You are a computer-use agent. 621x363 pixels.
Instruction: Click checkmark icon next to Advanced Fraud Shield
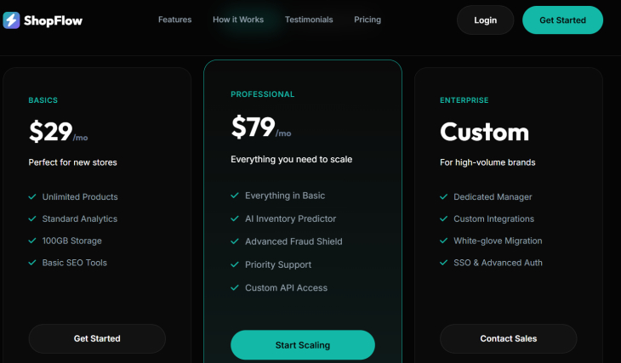[x=235, y=241]
